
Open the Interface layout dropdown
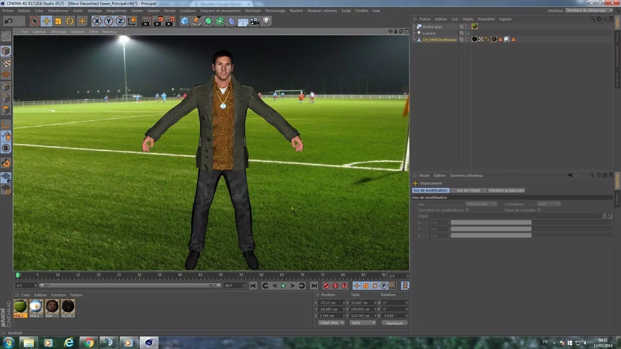589,10
